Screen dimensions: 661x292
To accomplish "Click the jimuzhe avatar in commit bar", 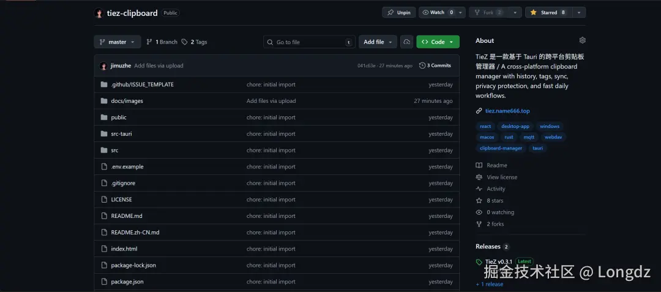I will coord(104,66).
